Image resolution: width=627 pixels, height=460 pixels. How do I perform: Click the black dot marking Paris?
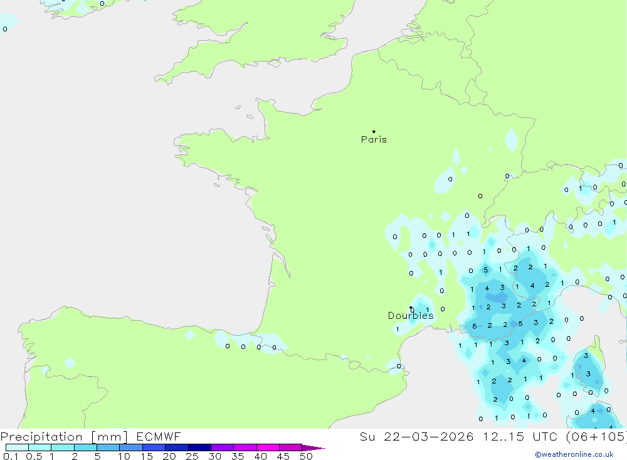click(374, 131)
